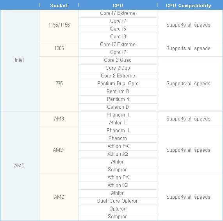The height and width of the screenshot is (221, 223).
Task: Click the Celeron D entry
Action: 118,107
